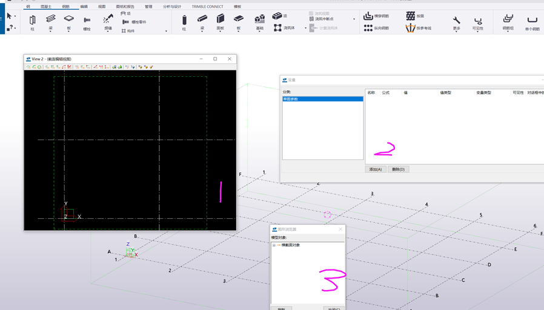This screenshot has width=544, height=310.
Task: Click the concrete panel (面板) icon
Action: point(221,20)
